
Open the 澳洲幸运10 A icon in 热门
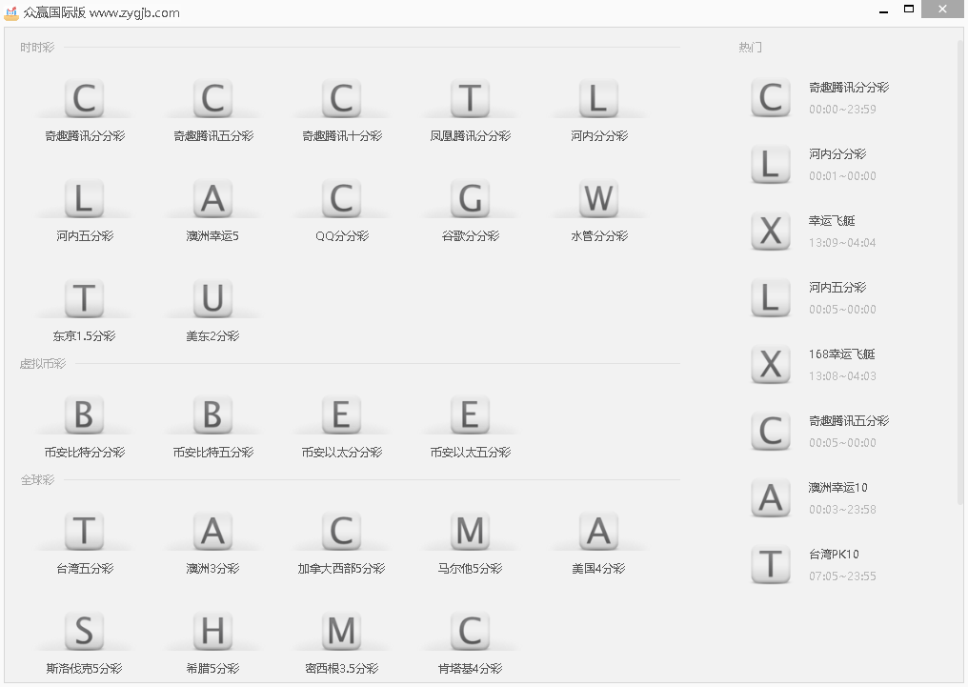coord(771,498)
